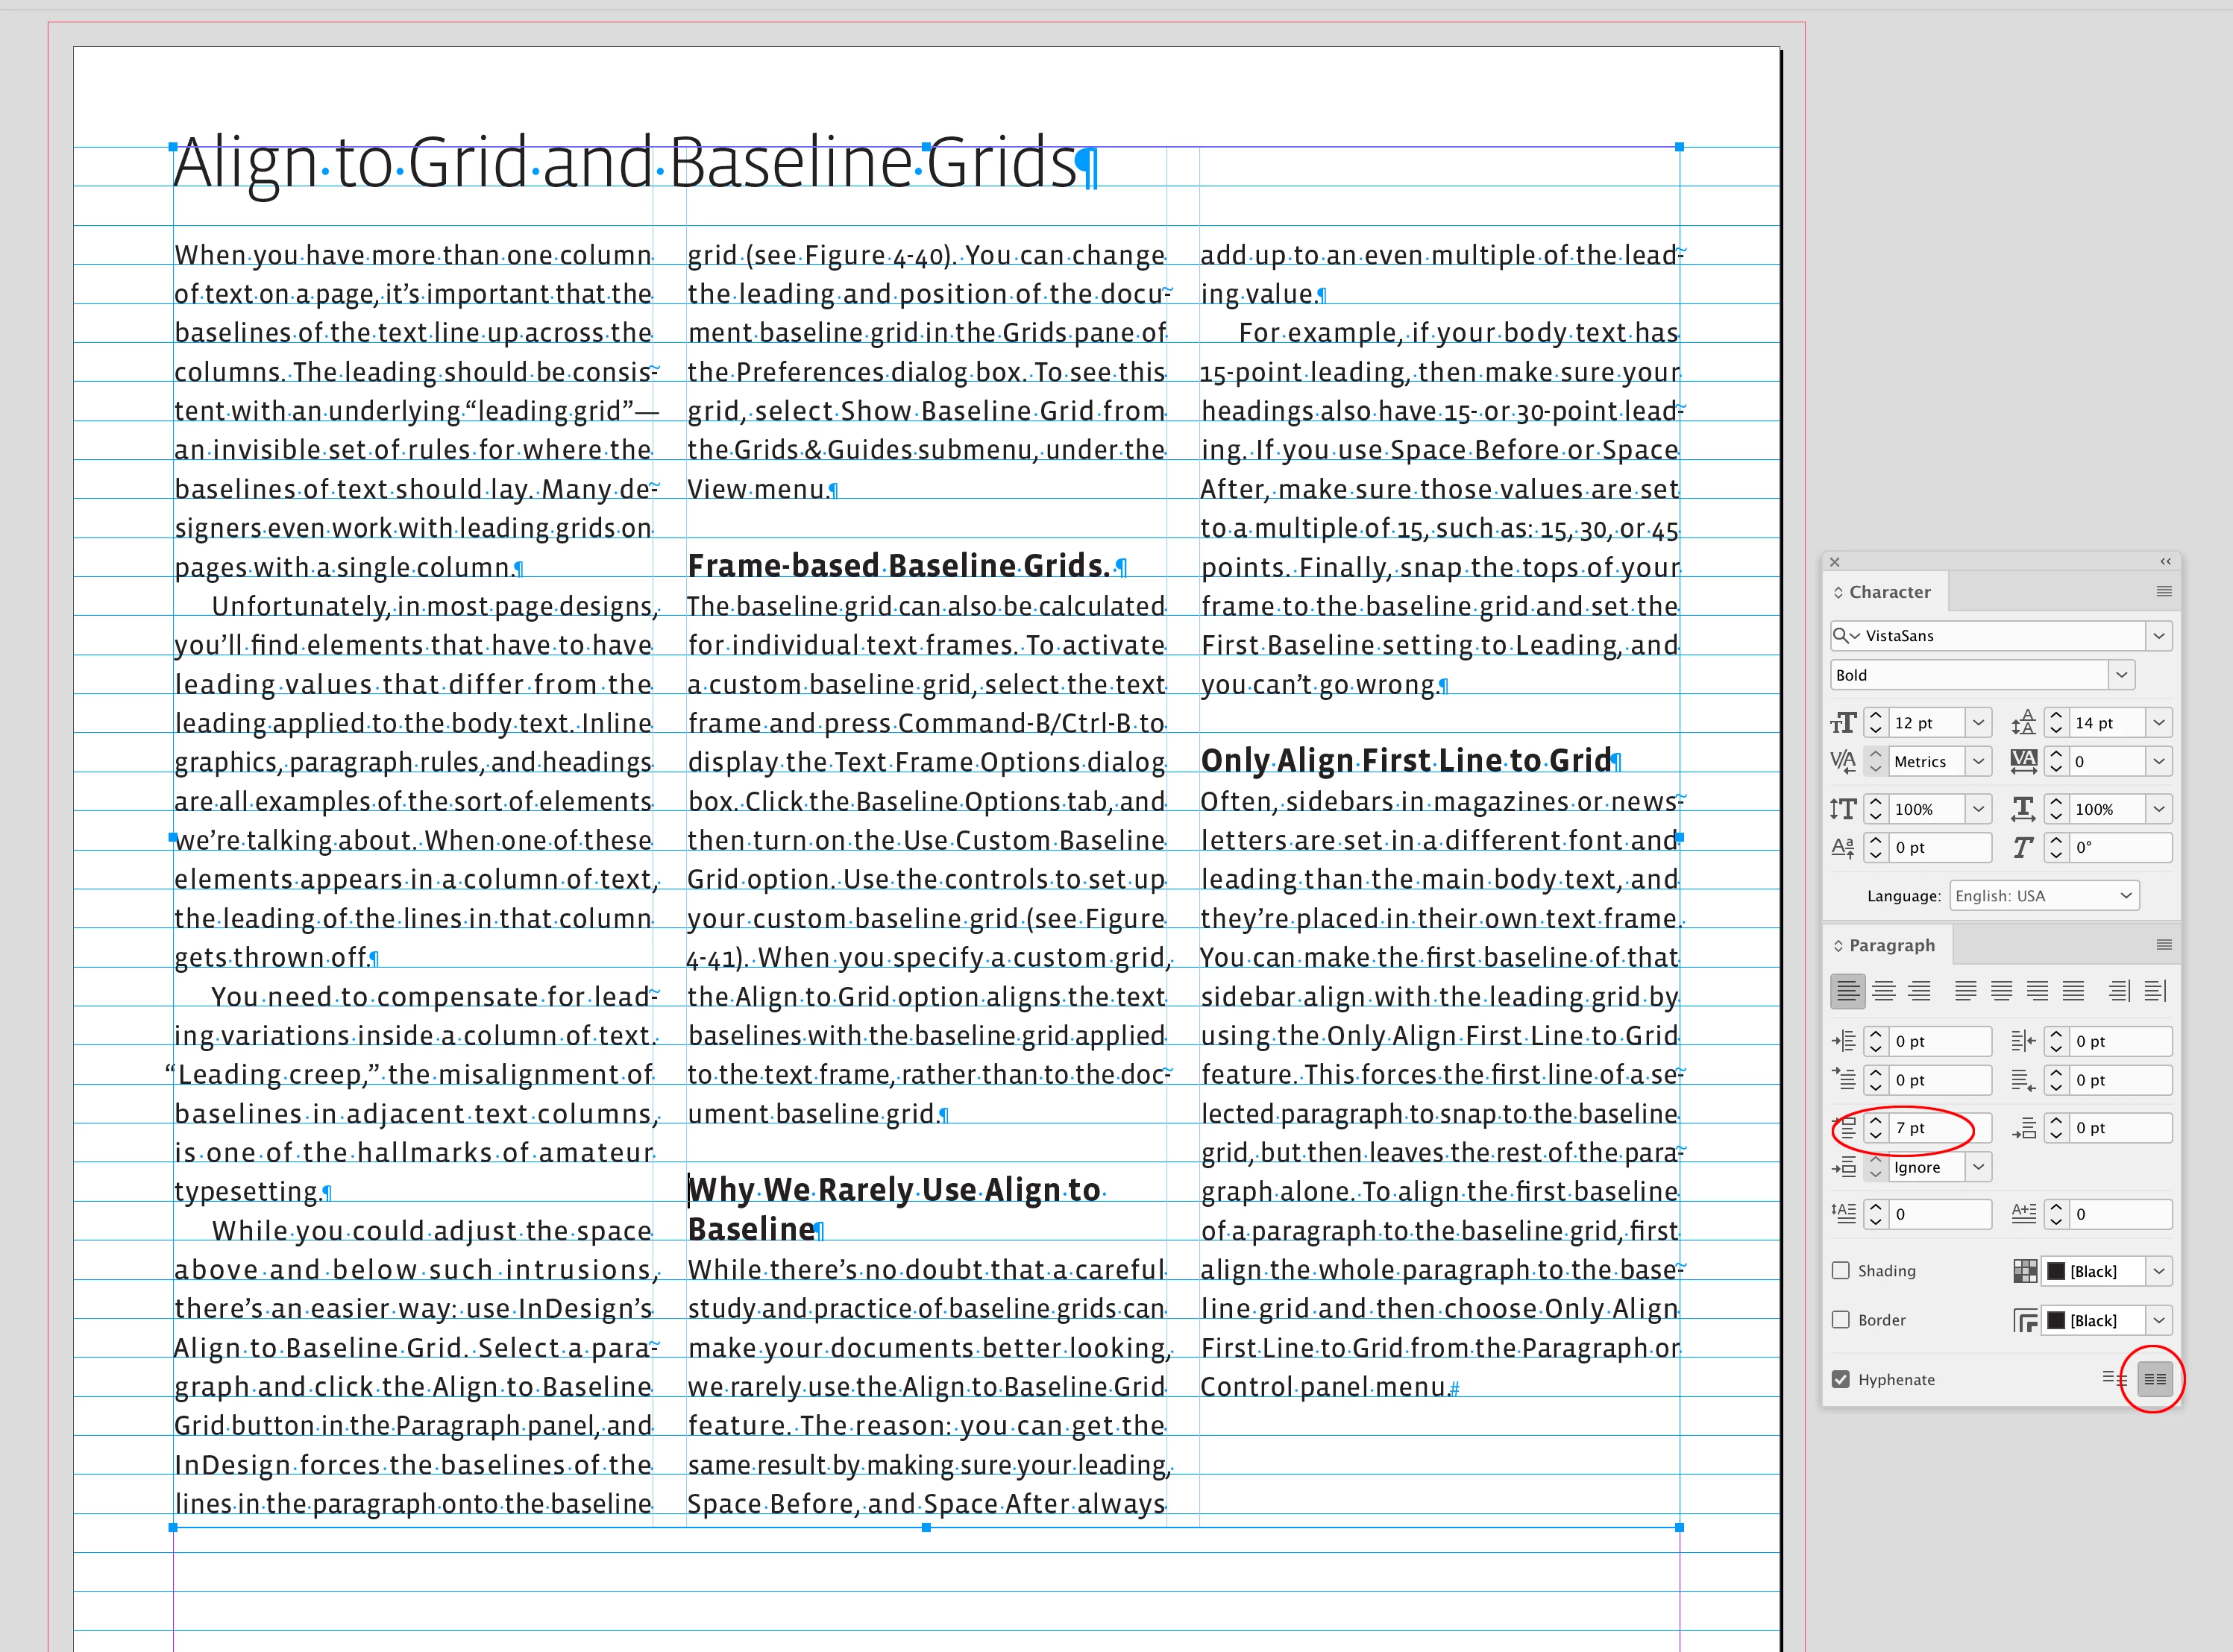The height and width of the screenshot is (1652, 2233).
Task: Select Align Left paragraph alignment
Action: (x=1847, y=991)
